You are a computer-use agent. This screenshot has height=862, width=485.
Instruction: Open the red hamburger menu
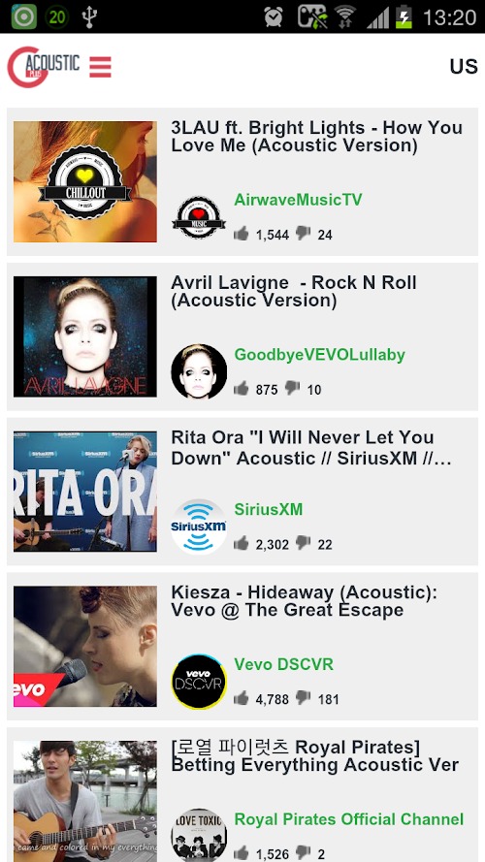point(101,67)
